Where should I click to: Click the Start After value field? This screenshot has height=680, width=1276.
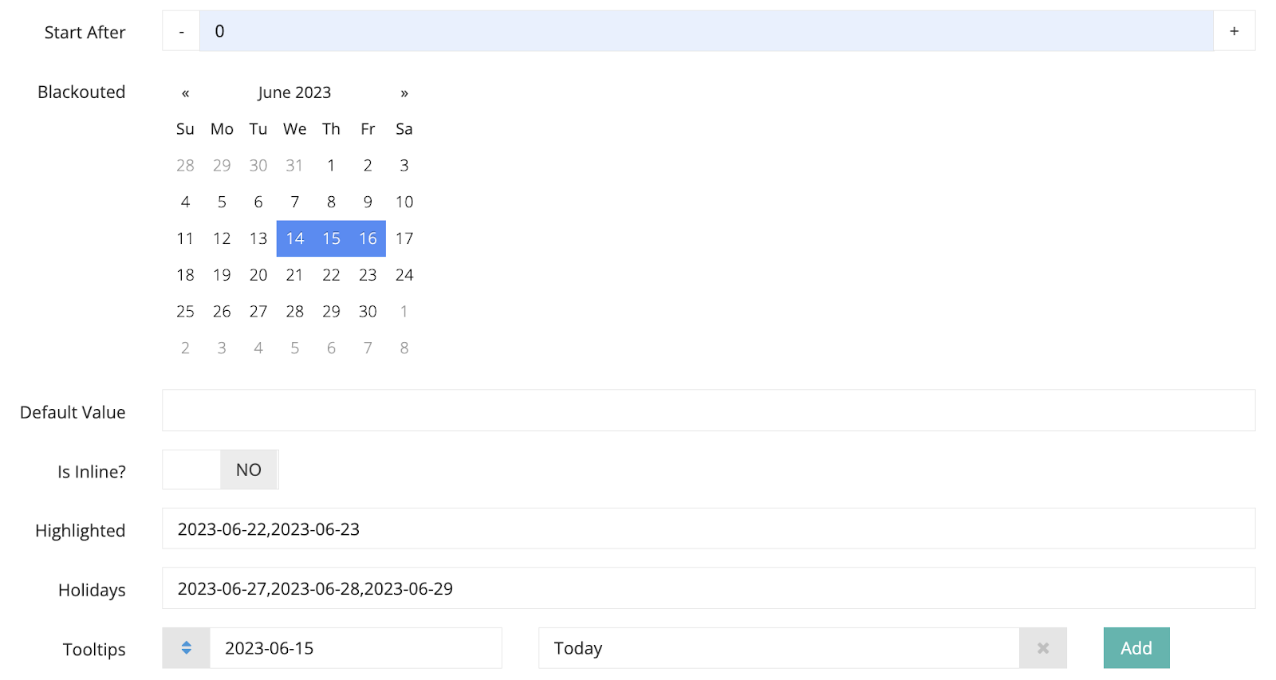click(x=707, y=31)
